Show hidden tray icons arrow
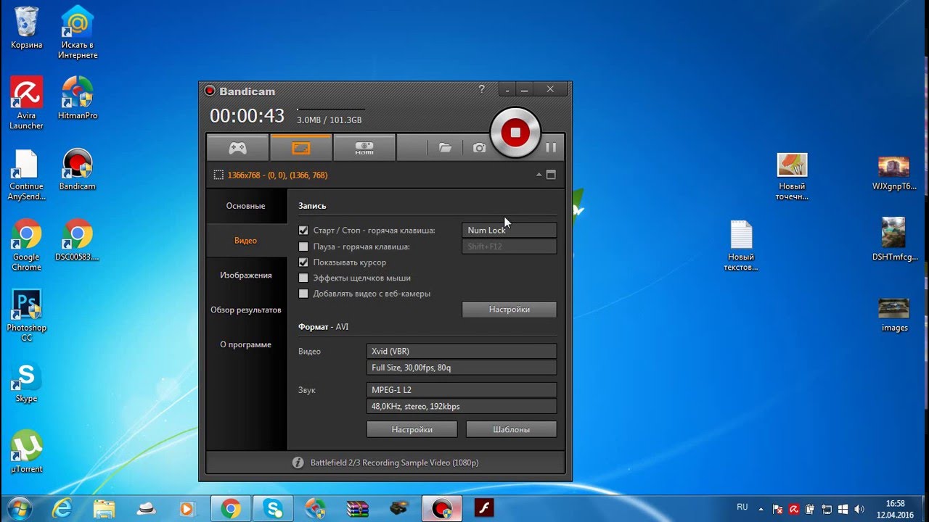 [x=761, y=509]
